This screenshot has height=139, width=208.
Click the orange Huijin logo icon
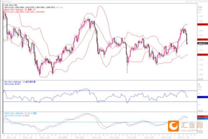tap(174, 126)
